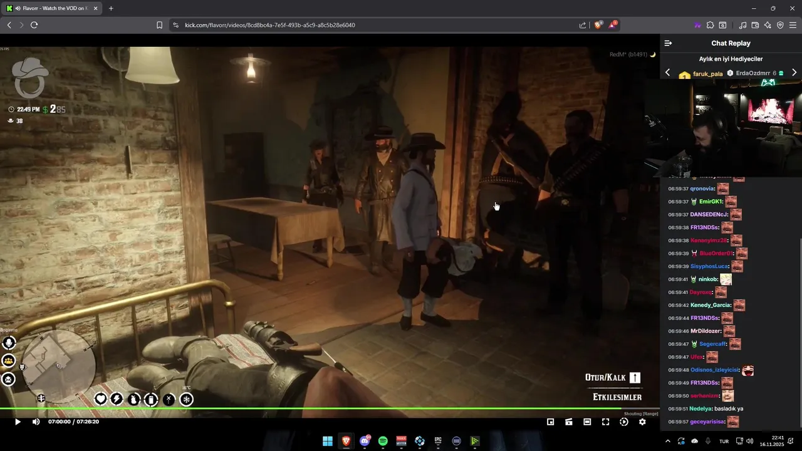Open a new browser tab
The width and height of the screenshot is (802, 451).
(x=111, y=8)
